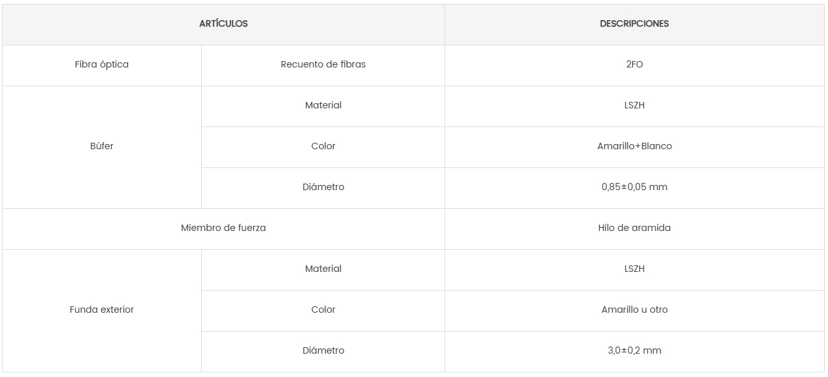
Task: Click the ARTÍCULOS column header
Action: (223, 24)
